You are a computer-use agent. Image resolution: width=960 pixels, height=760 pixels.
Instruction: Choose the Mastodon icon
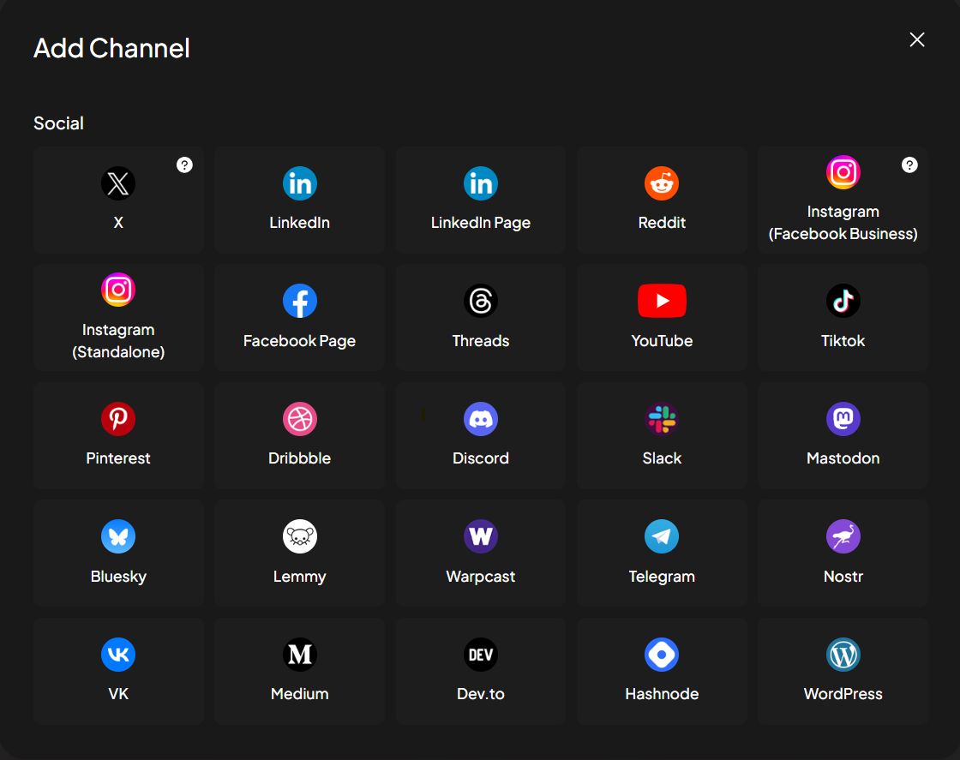click(x=843, y=419)
